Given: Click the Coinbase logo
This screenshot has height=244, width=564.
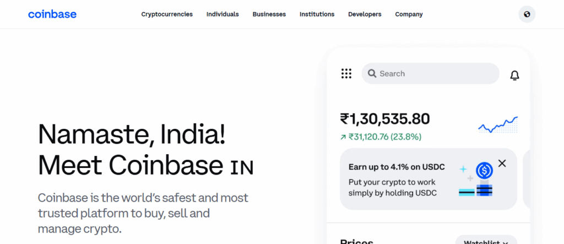Looking at the screenshot, I should pos(52,14).
